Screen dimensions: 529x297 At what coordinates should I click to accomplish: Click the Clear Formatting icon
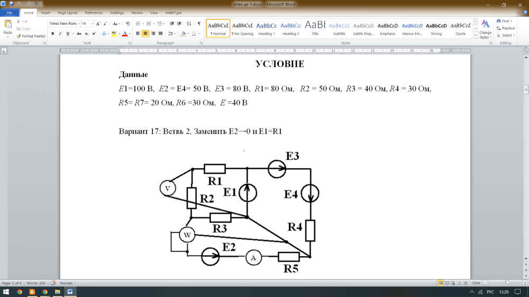[128, 24]
